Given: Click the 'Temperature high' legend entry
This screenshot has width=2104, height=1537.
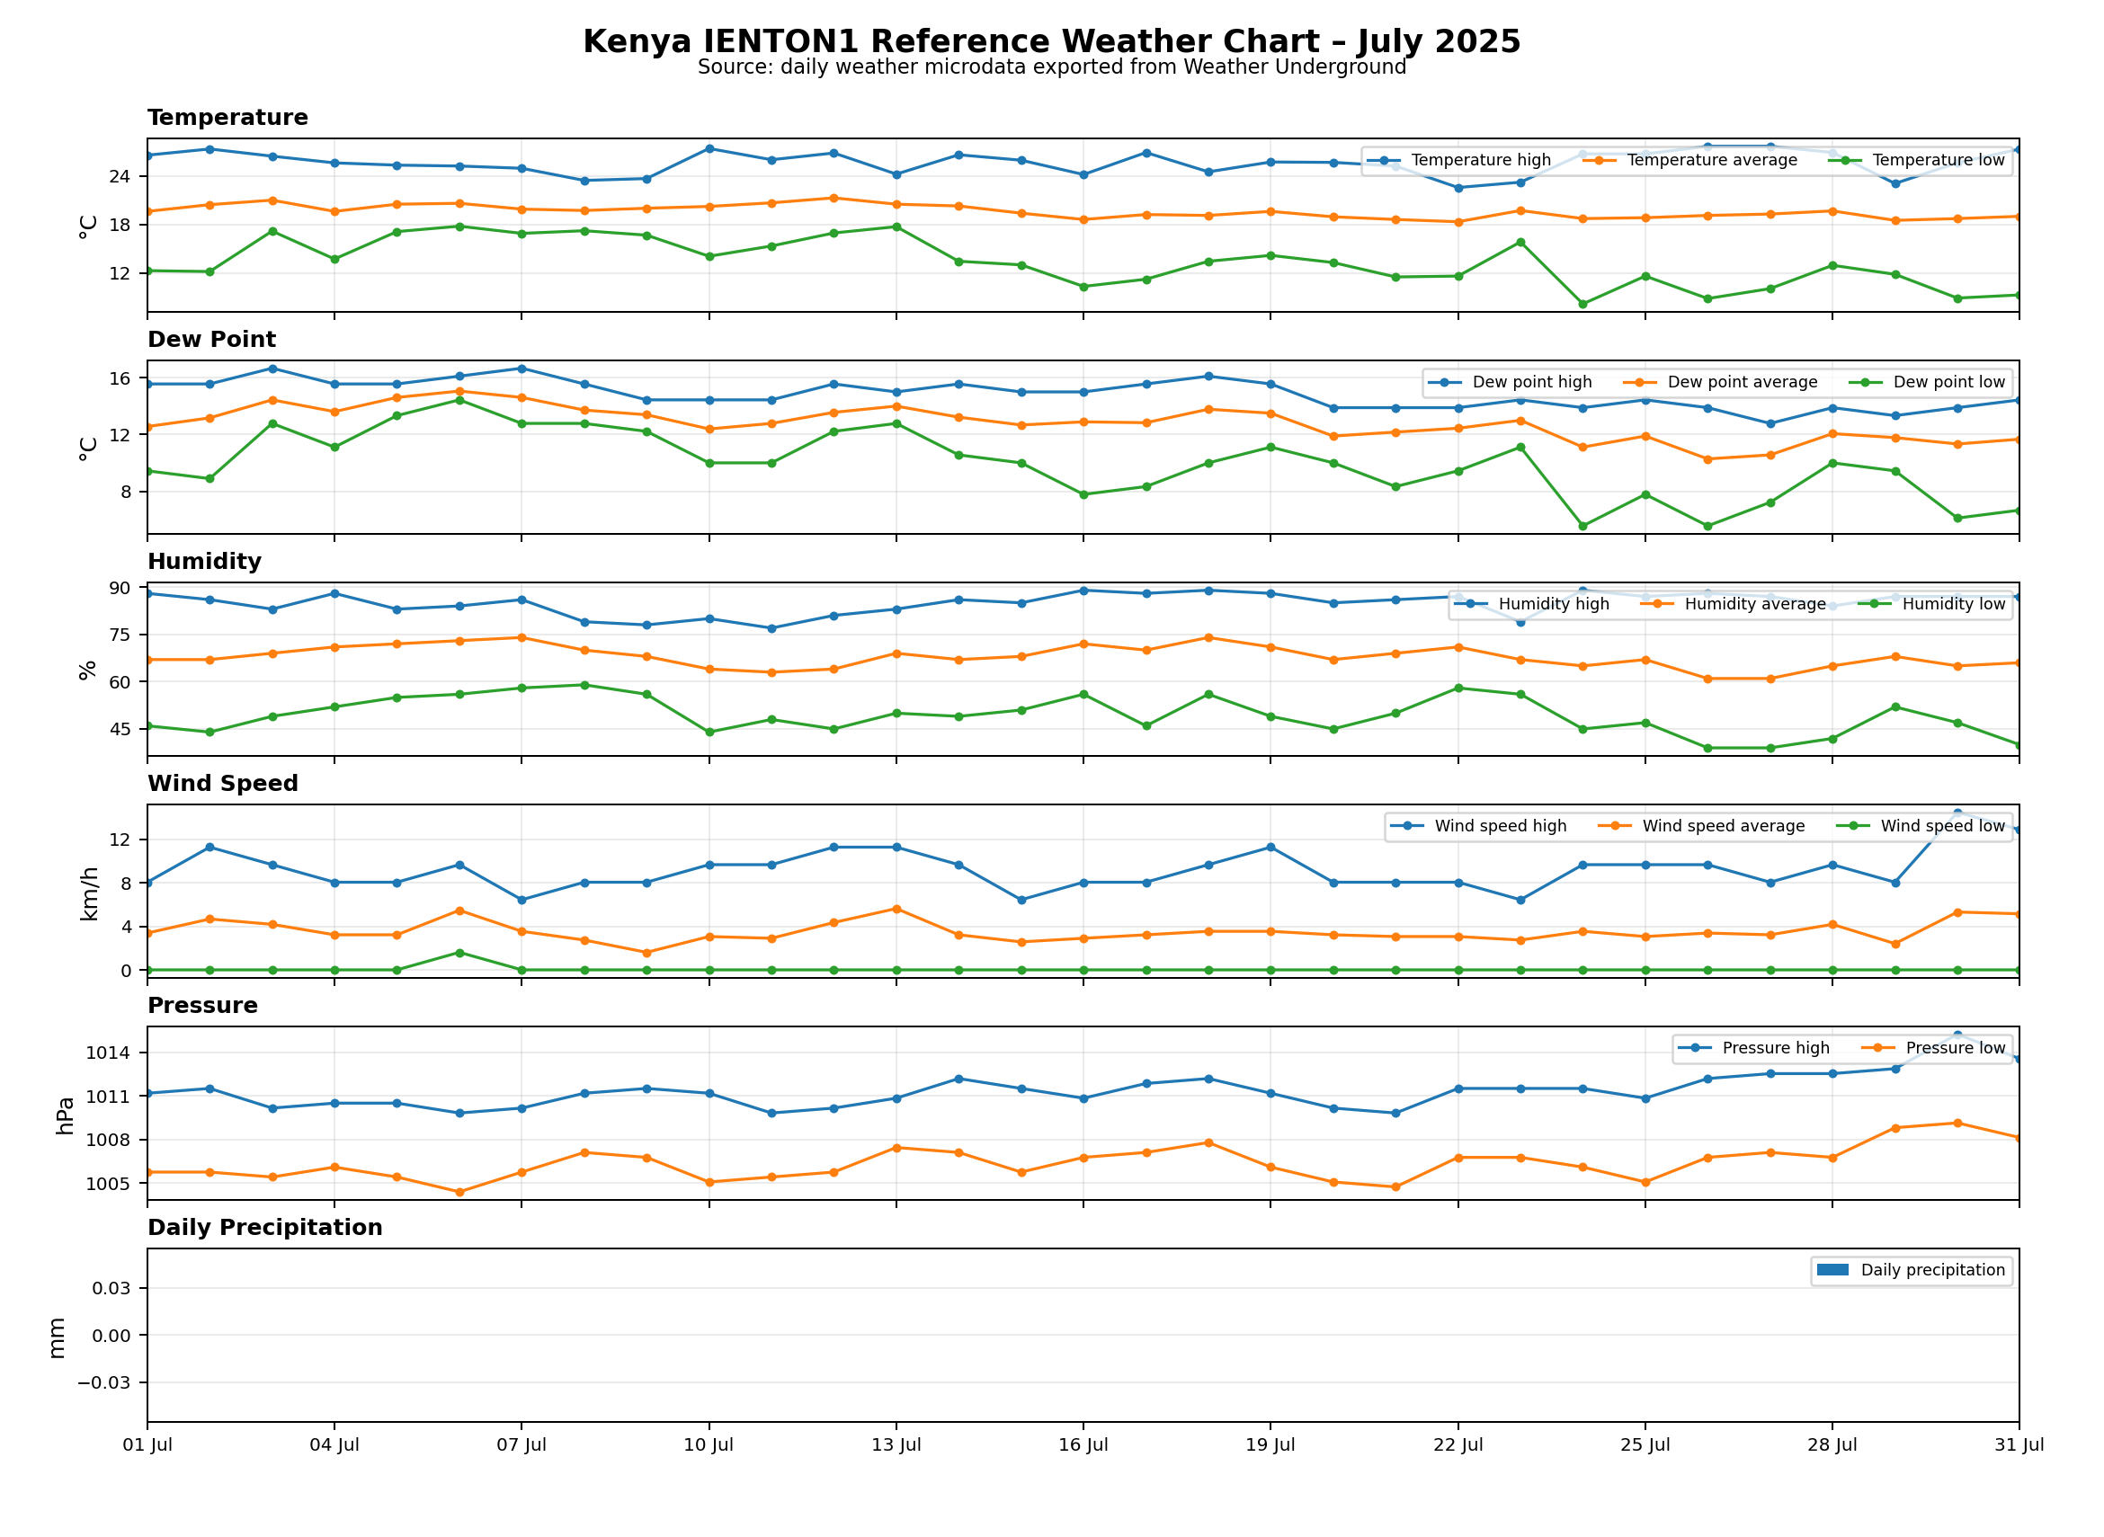Looking at the screenshot, I should [1458, 161].
